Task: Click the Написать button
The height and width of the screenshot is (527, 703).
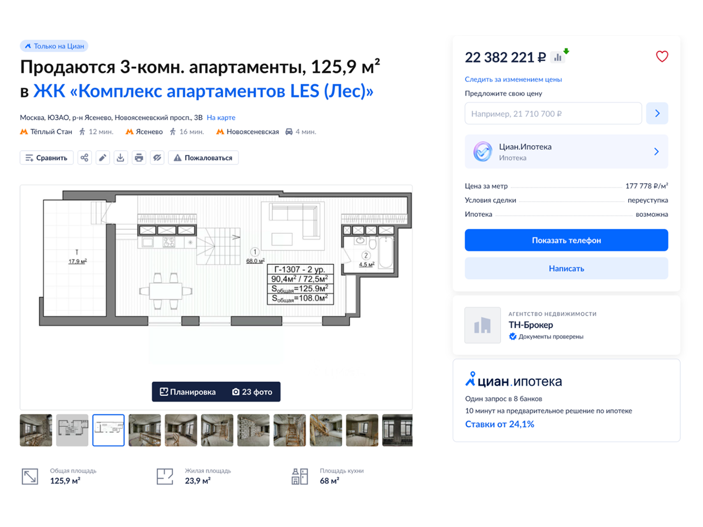Action: (x=566, y=268)
